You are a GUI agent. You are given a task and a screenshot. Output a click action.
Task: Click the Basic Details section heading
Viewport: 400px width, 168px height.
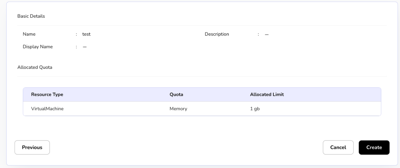tap(31, 16)
